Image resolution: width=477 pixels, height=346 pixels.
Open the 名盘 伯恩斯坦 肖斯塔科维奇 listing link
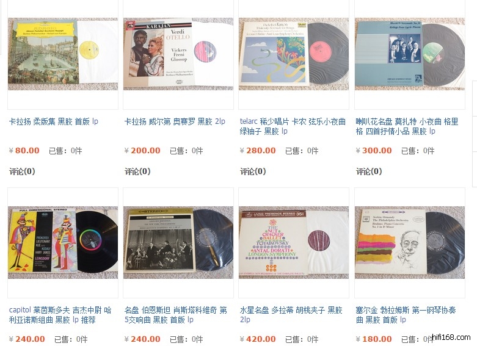pyautogui.click(x=175, y=315)
